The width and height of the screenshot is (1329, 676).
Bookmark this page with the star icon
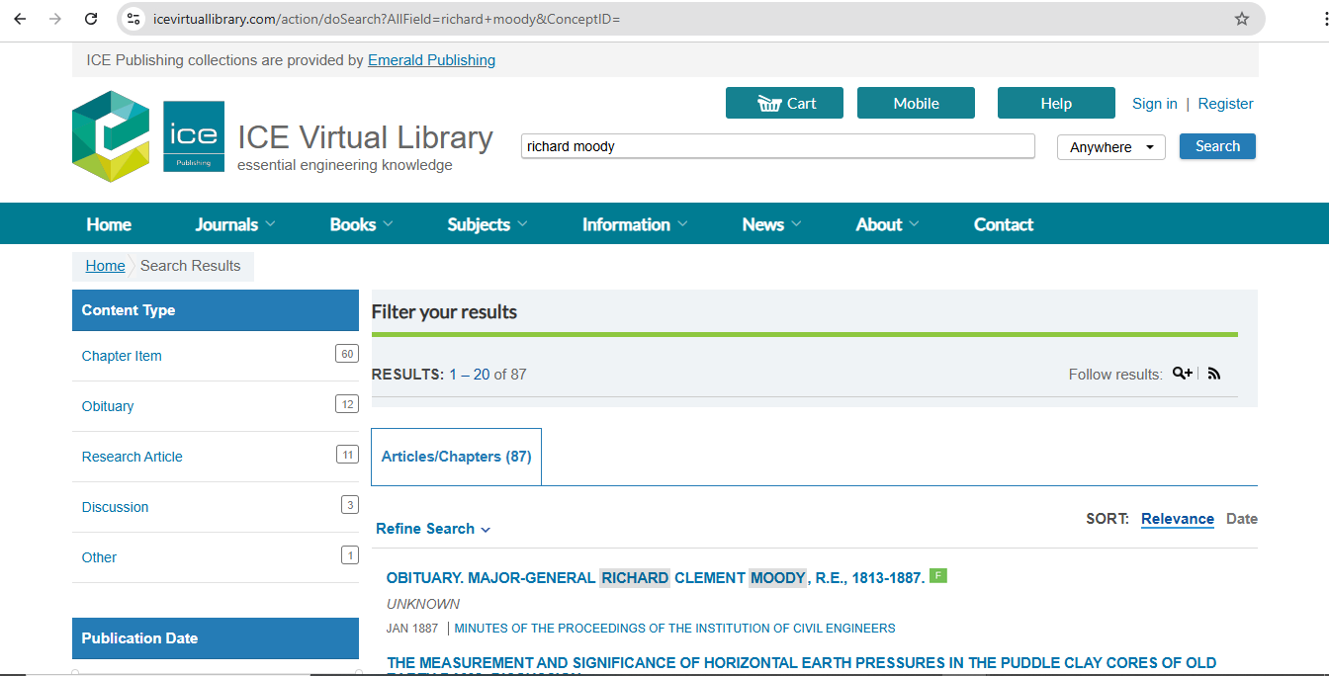pyautogui.click(x=1242, y=19)
